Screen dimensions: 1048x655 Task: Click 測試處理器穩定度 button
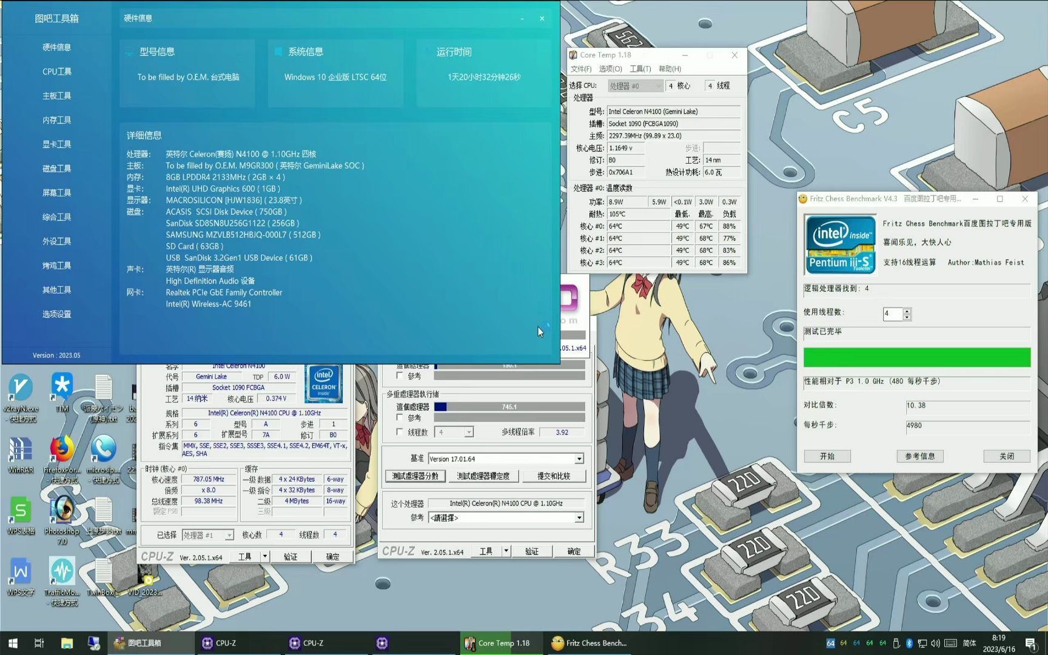(483, 476)
